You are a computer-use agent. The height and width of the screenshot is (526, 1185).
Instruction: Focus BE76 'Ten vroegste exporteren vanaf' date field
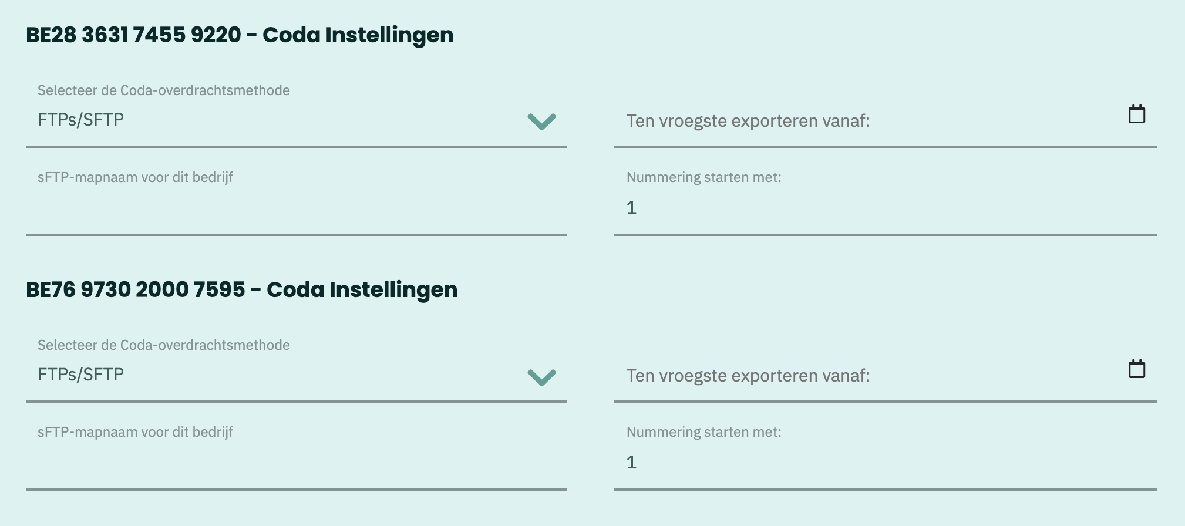886,375
